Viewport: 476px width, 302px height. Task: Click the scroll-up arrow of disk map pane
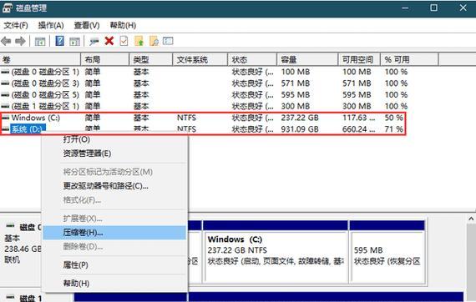[x=471, y=219]
